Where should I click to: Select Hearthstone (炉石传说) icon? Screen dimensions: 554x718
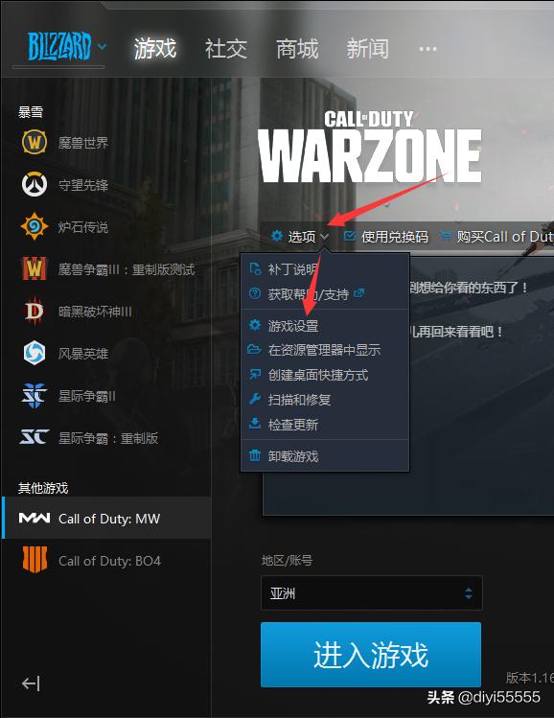[35, 226]
